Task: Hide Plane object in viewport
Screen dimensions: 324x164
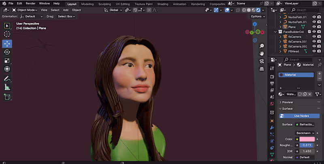Action: pyautogui.click(x=314, y=27)
